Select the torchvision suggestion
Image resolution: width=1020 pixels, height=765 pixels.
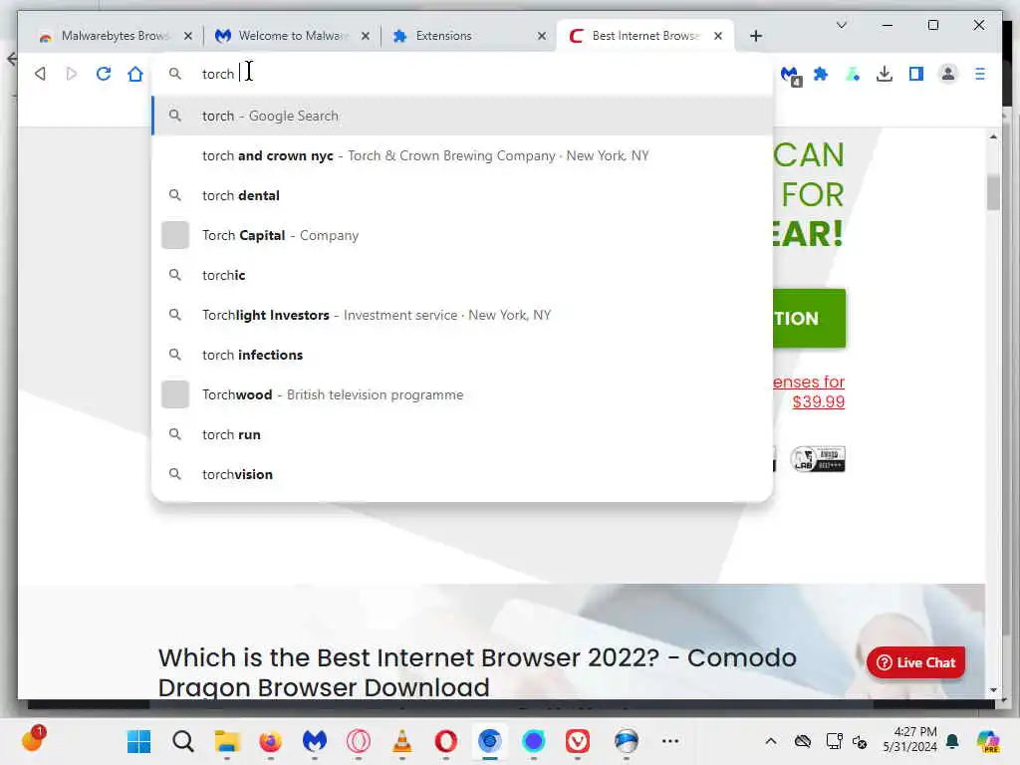[x=462, y=474]
